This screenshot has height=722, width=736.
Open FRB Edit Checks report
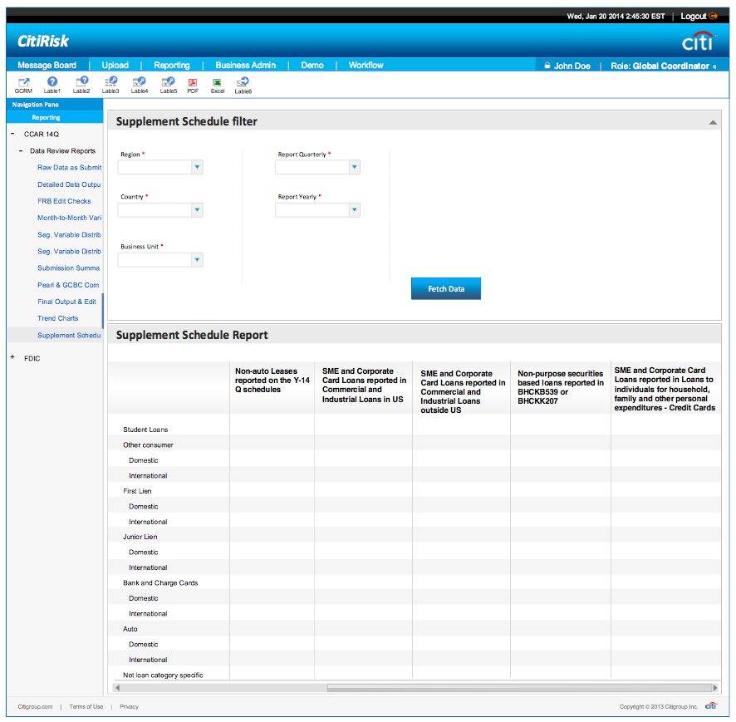click(64, 201)
